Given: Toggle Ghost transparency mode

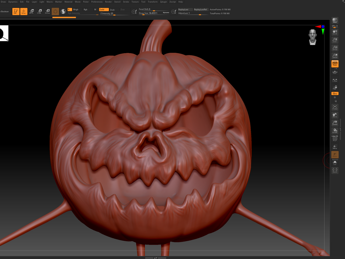Looking at the screenshot, I should (x=335, y=155).
